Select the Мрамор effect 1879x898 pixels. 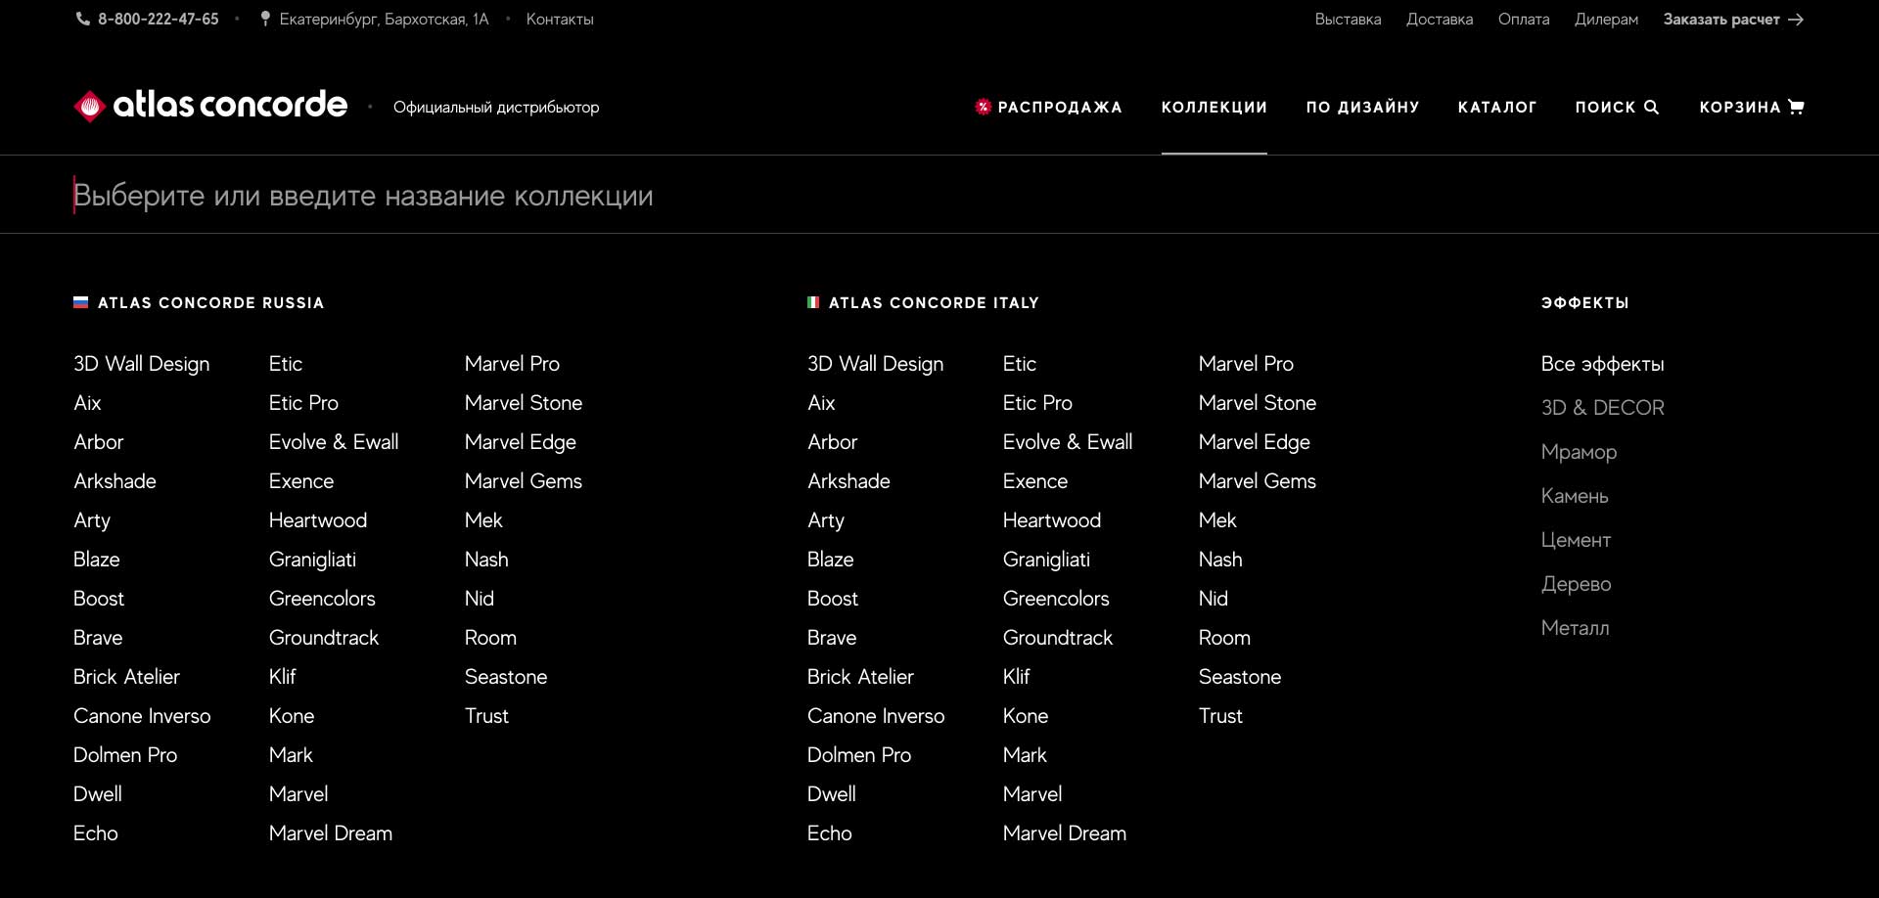click(x=1579, y=452)
